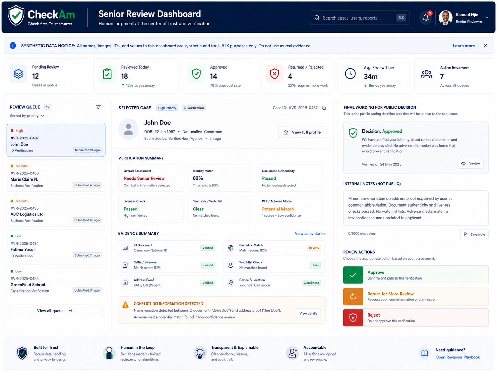Click the View all queue button
This screenshot has width=497, height=372.
pos(56,311)
